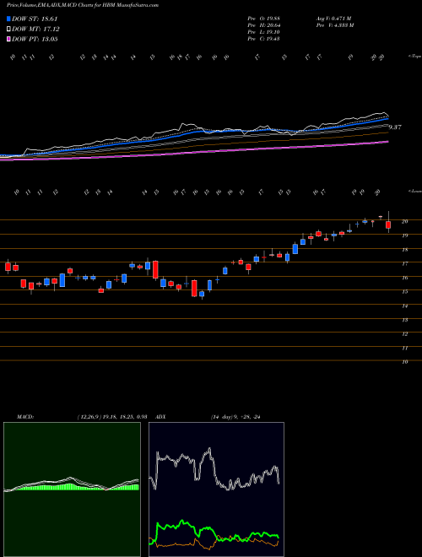The image size is (422, 557).
Task: Click the 'Pre C: 19.48' value
Action: click(x=264, y=39)
